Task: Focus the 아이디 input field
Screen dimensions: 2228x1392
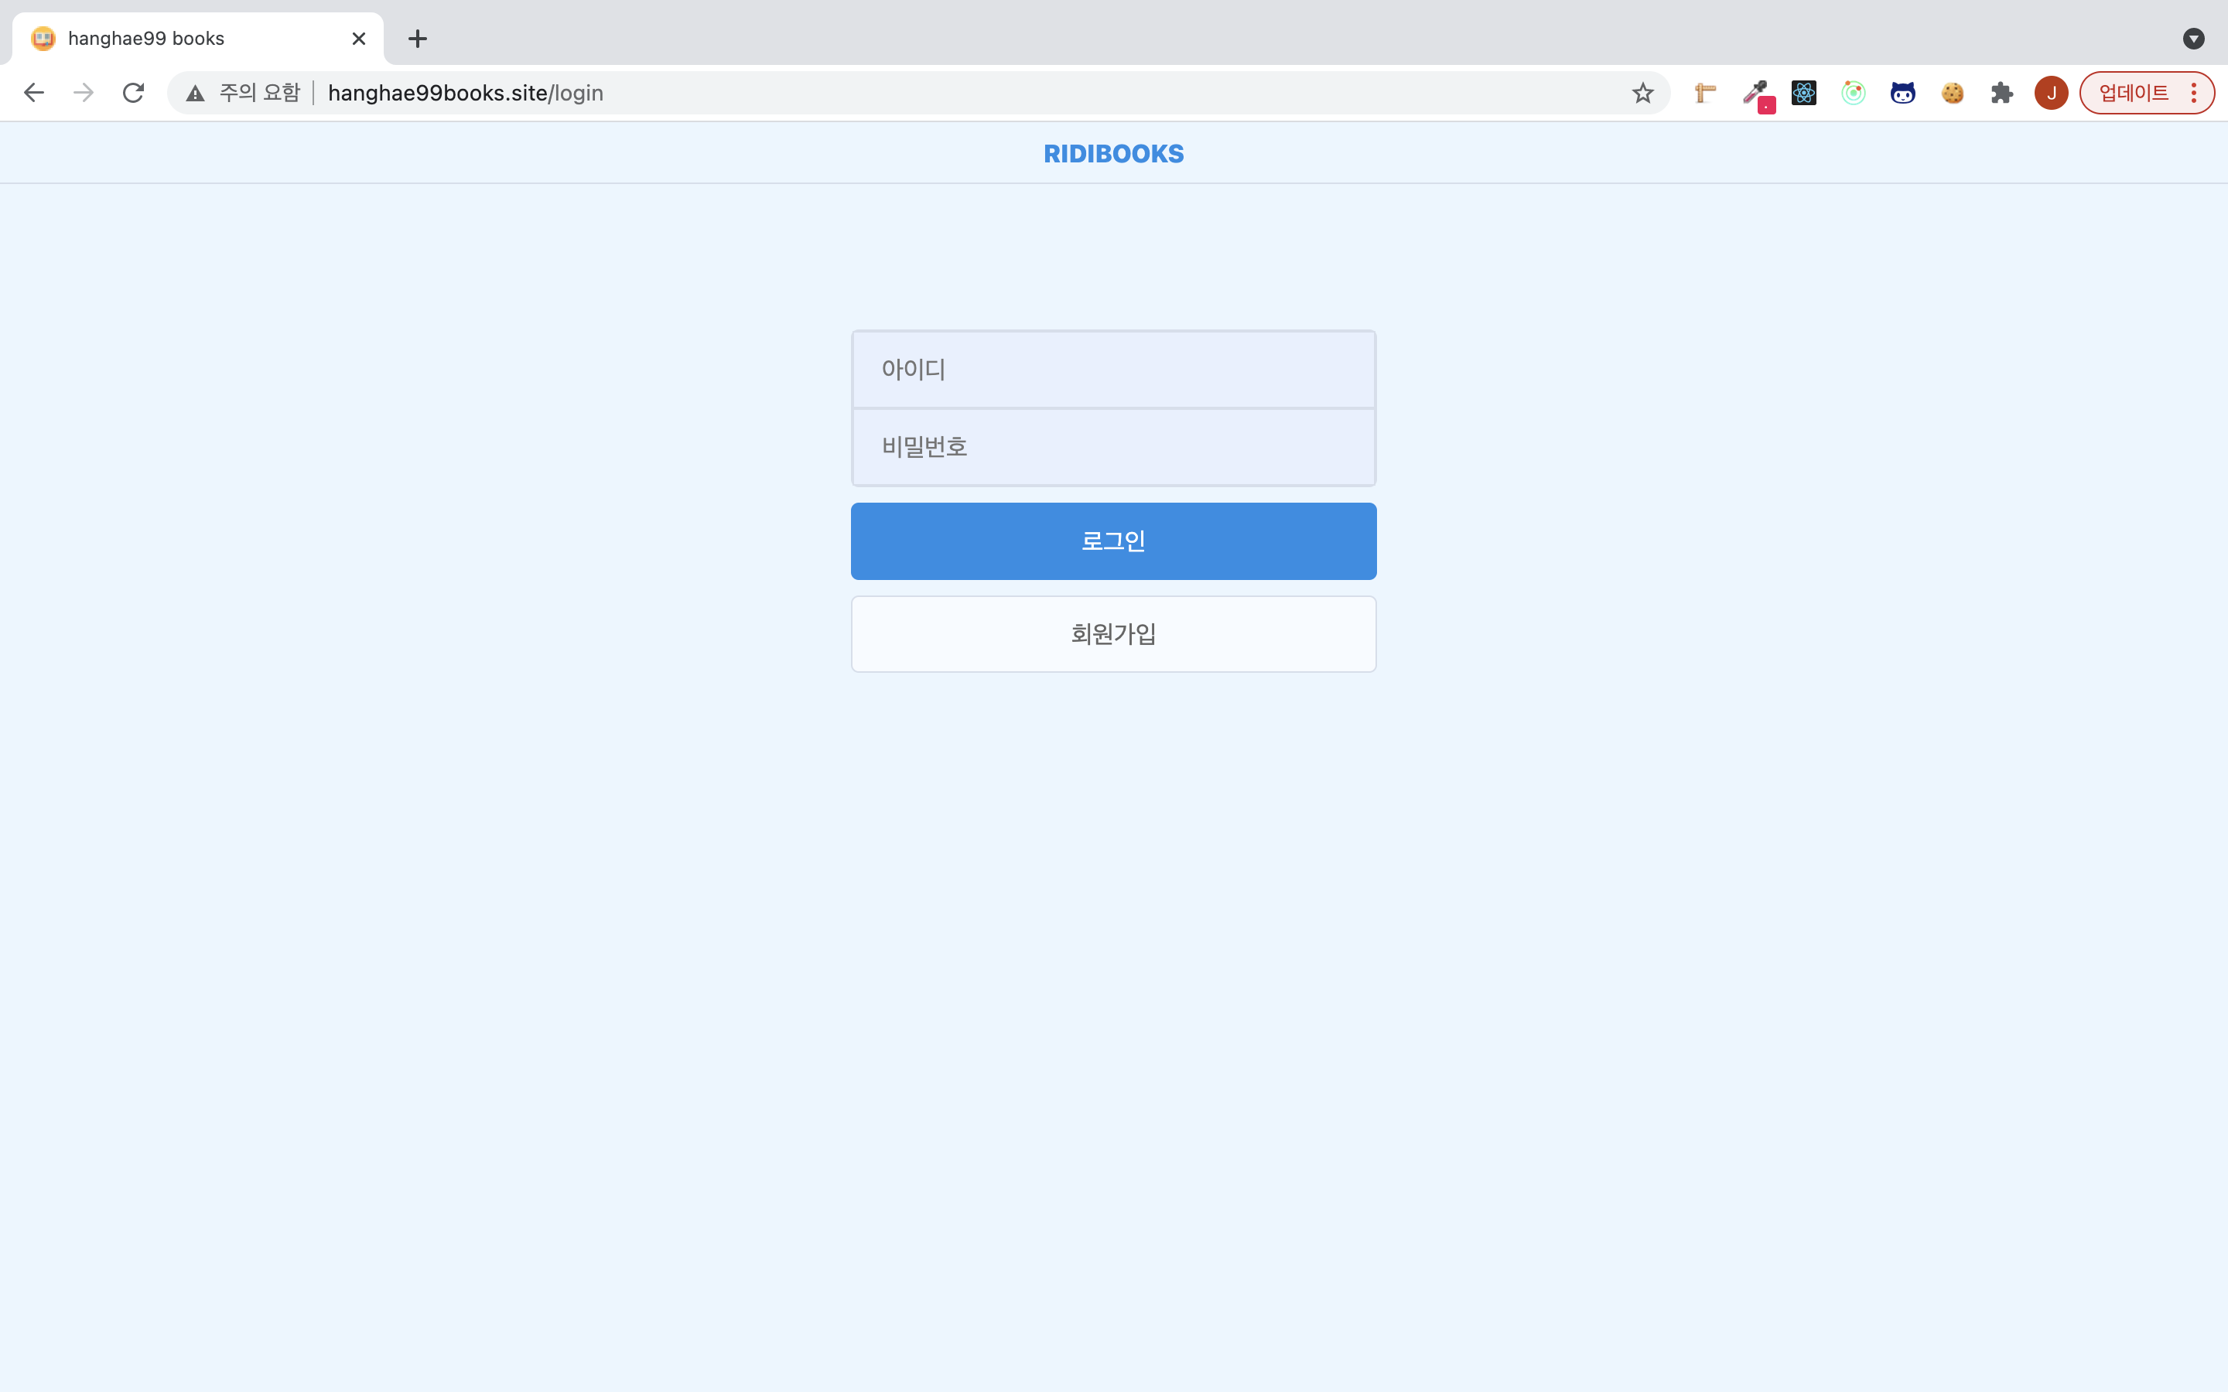Action: [1113, 369]
